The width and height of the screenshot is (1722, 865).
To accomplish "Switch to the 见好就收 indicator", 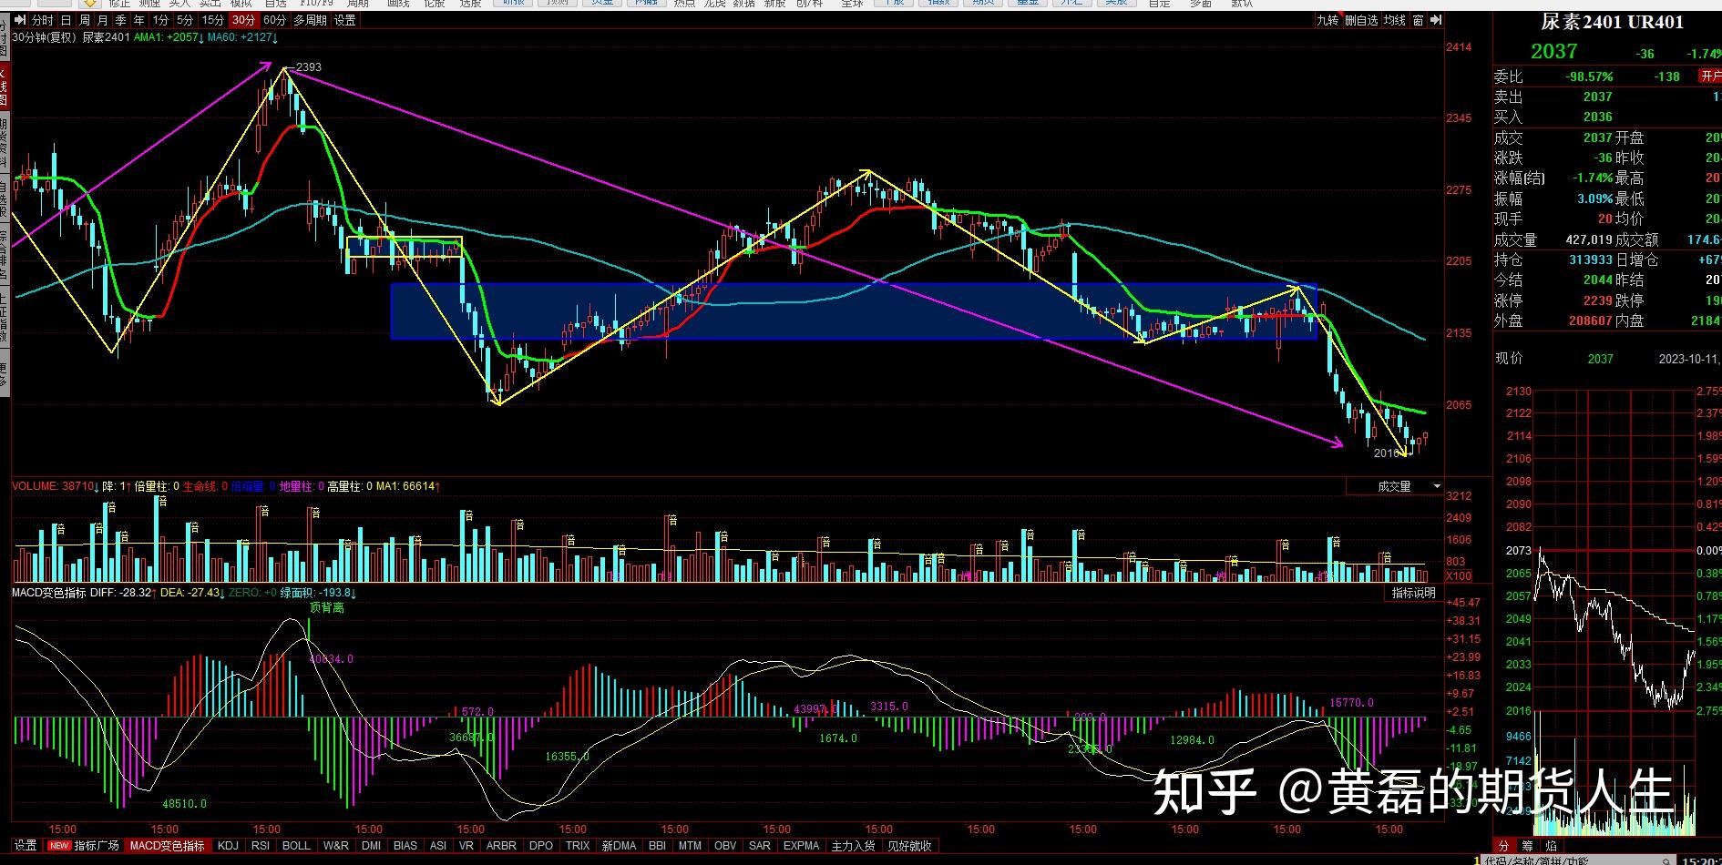I will point(909,846).
